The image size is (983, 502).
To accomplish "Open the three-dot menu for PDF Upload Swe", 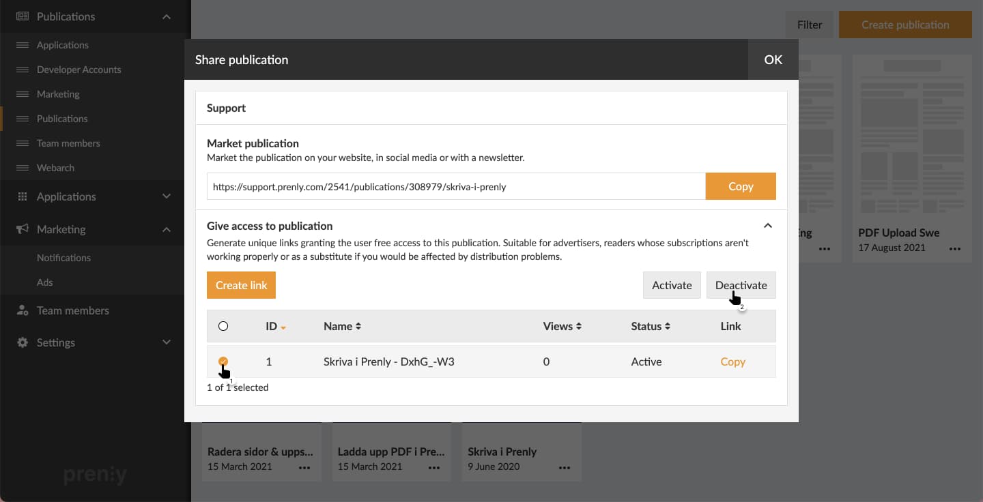I will click(954, 249).
